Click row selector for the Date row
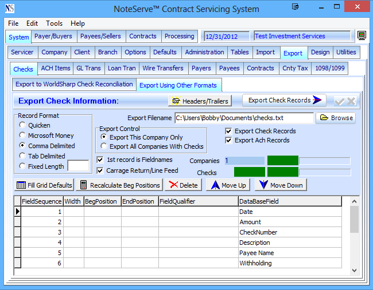 (18, 211)
